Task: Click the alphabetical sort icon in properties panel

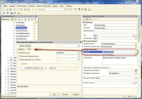Action: tap(84, 19)
